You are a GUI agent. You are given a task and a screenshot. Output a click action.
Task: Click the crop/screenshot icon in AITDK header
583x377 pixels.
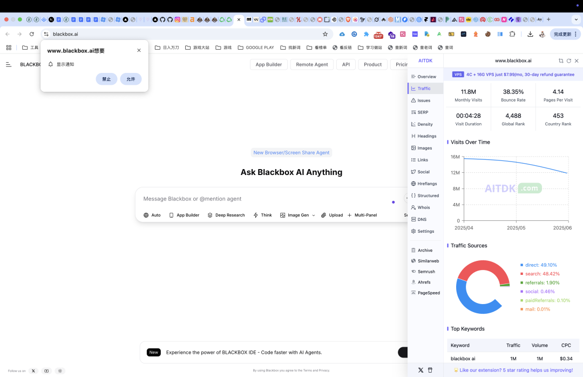[x=561, y=60]
